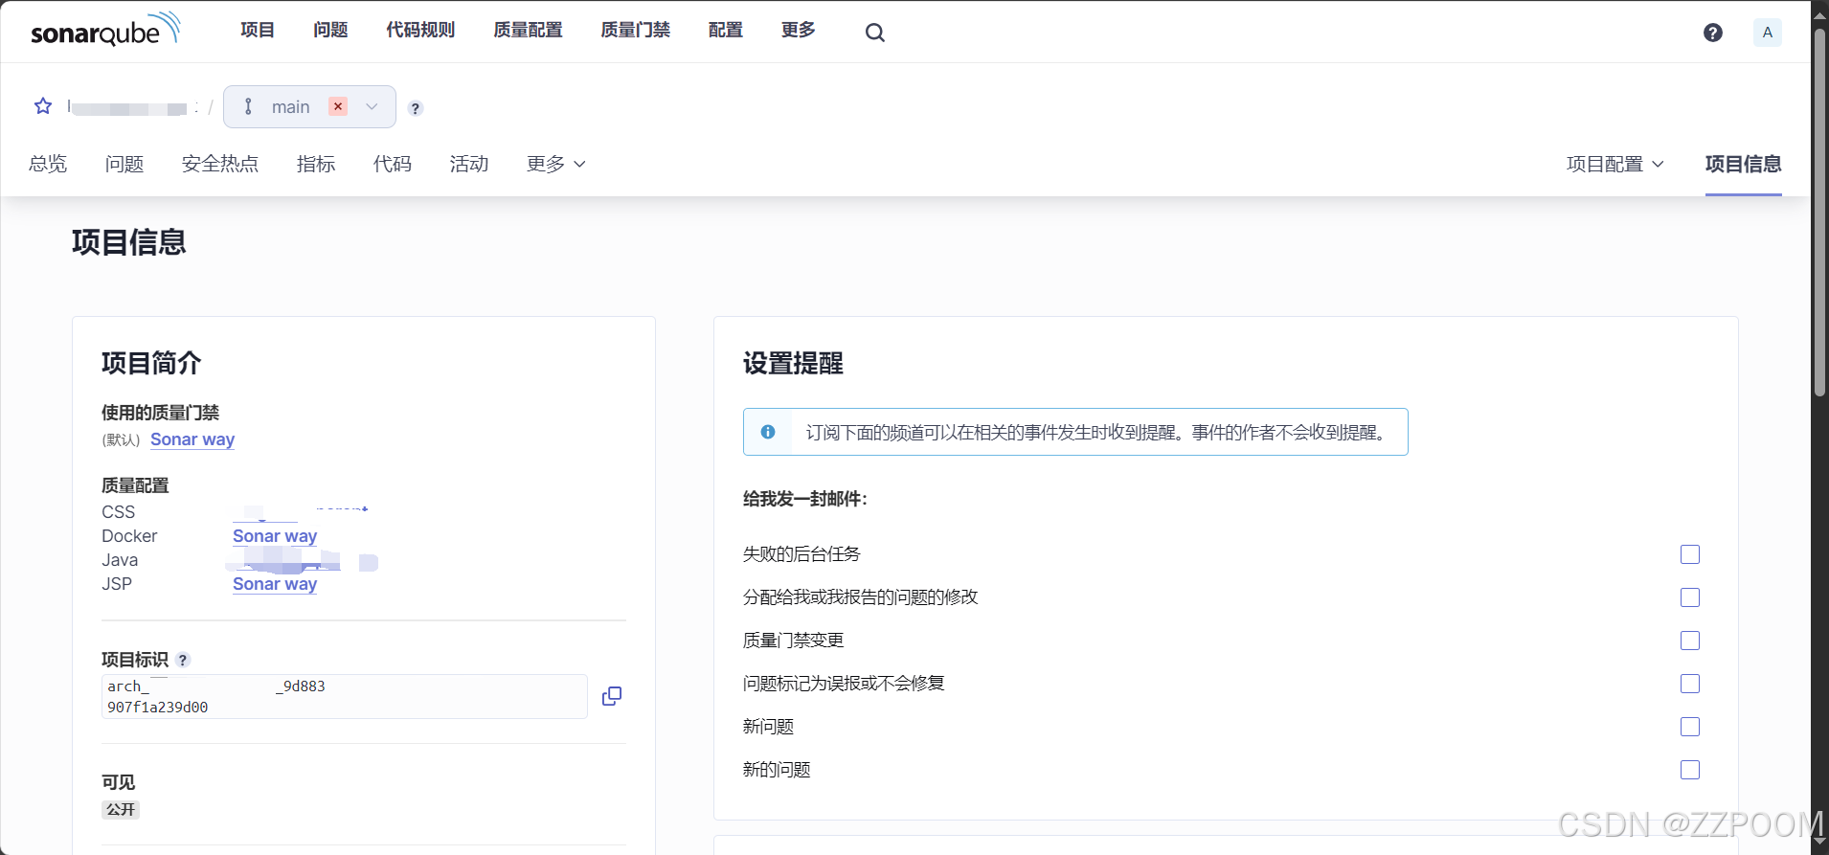Open 质量门禁 in the top bar
1829x855 pixels.
click(x=635, y=31)
